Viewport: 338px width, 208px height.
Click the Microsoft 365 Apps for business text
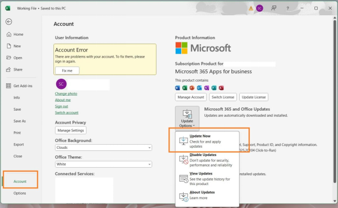pyautogui.click(x=213, y=72)
